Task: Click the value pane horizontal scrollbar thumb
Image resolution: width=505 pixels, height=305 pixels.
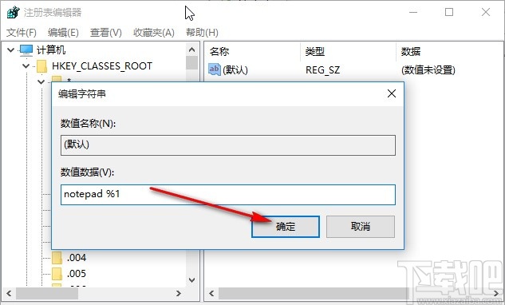Action: click(x=314, y=293)
